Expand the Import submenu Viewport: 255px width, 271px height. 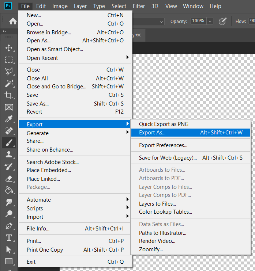(75, 217)
